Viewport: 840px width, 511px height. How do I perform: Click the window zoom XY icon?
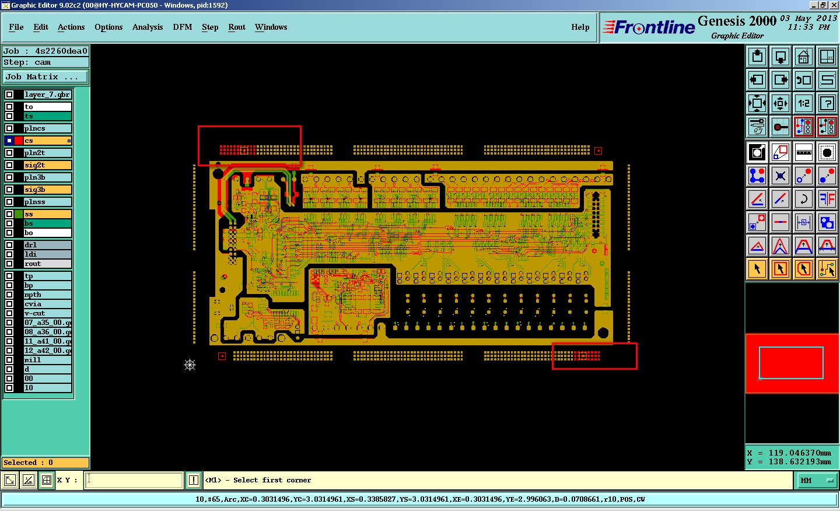tap(827, 57)
